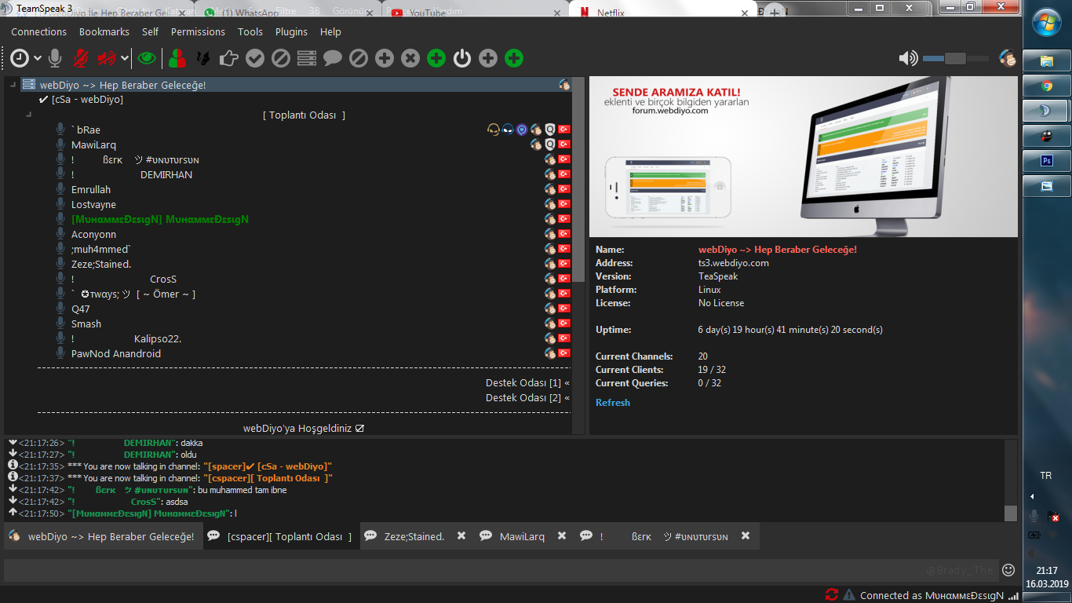Screen dimensions: 1072x603
Task: Click the Refresh link in server info
Action: [613, 403]
